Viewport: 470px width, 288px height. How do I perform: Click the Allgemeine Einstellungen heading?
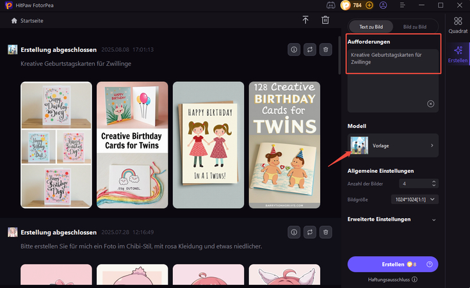[381, 171]
